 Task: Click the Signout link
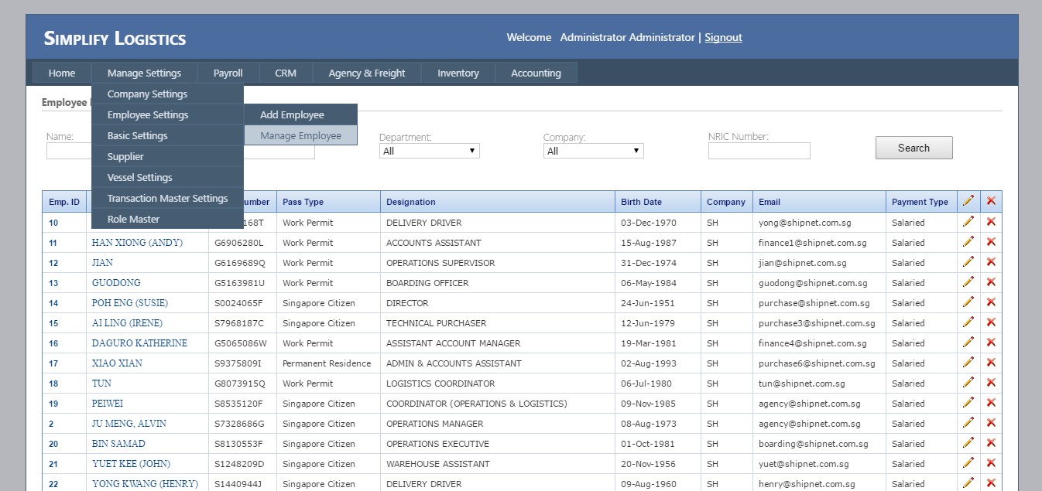(723, 37)
